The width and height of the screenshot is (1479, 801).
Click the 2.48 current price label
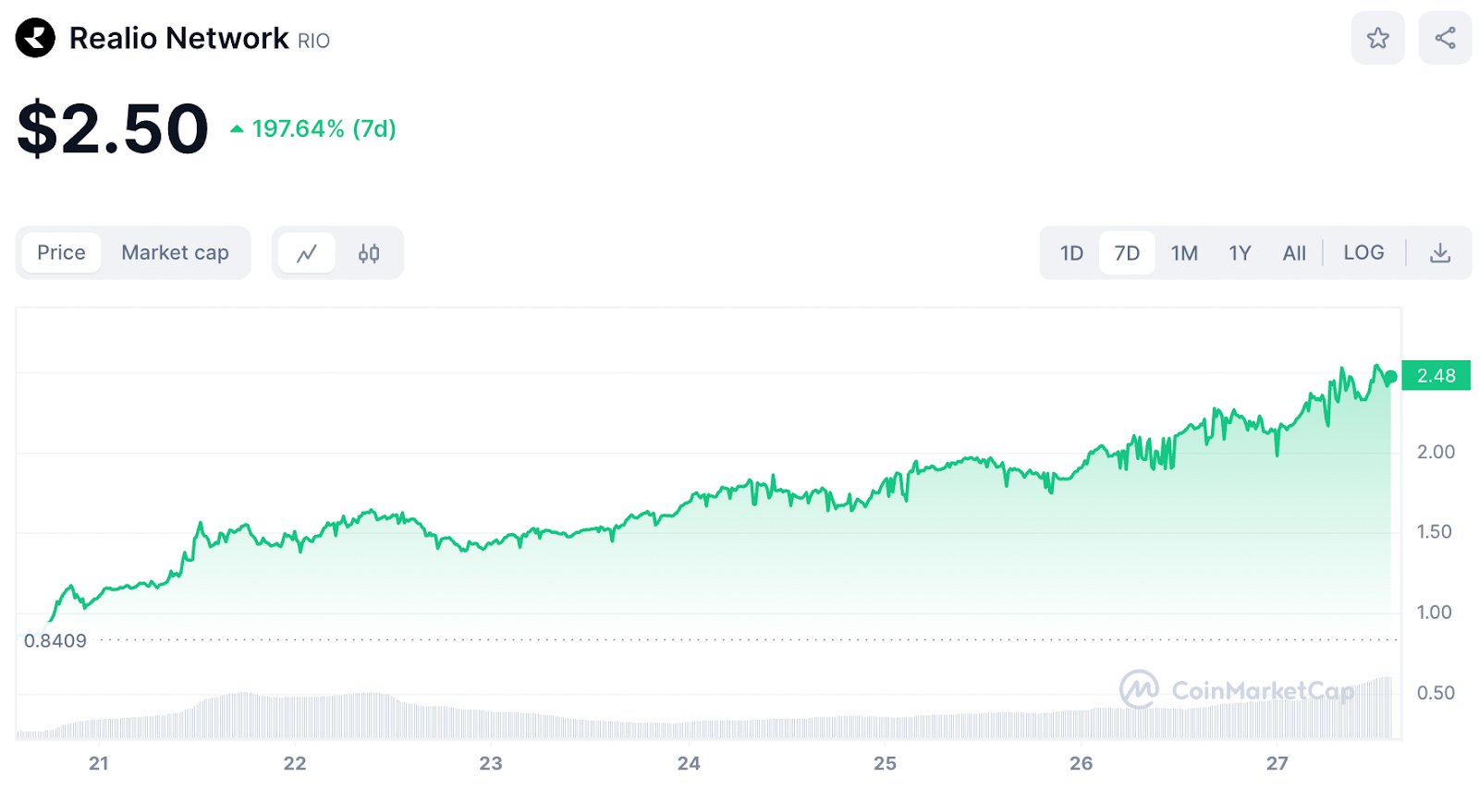1436,376
